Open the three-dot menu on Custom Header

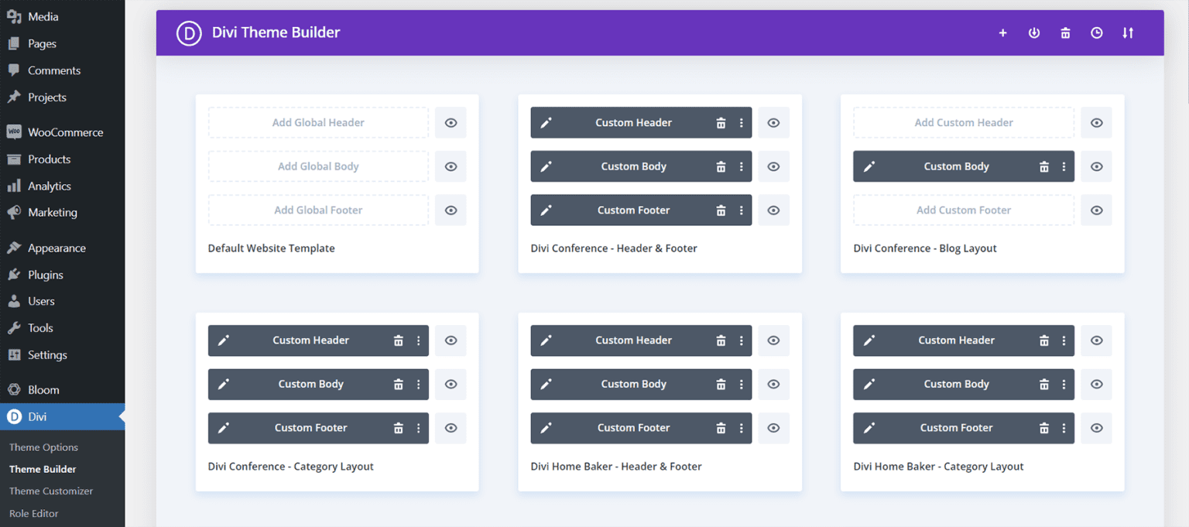point(741,122)
